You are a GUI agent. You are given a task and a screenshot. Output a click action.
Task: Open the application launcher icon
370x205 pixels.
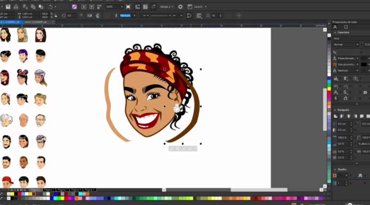[x=190, y=7]
